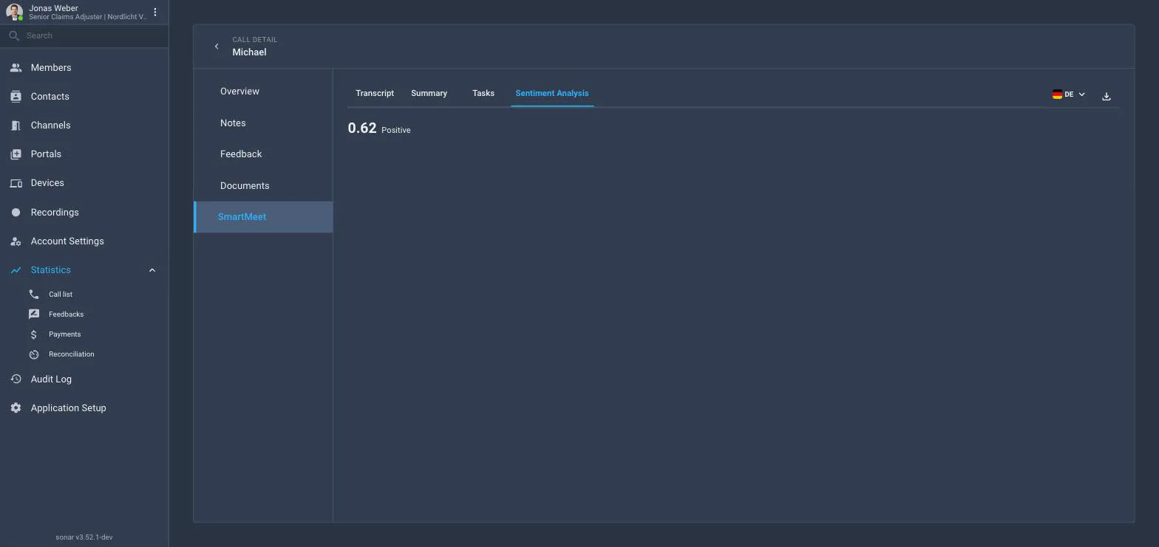Image resolution: width=1159 pixels, height=547 pixels.
Task: Click the Channels door icon
Action: tap(16, 125)
